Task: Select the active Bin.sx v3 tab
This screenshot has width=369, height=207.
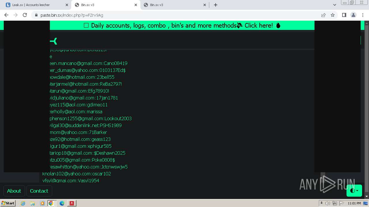Action: pos(106,5)
